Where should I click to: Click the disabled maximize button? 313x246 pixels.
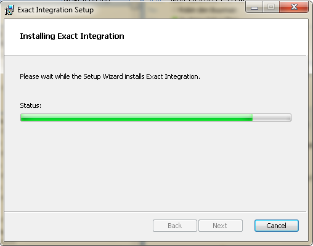pos(271,8)
